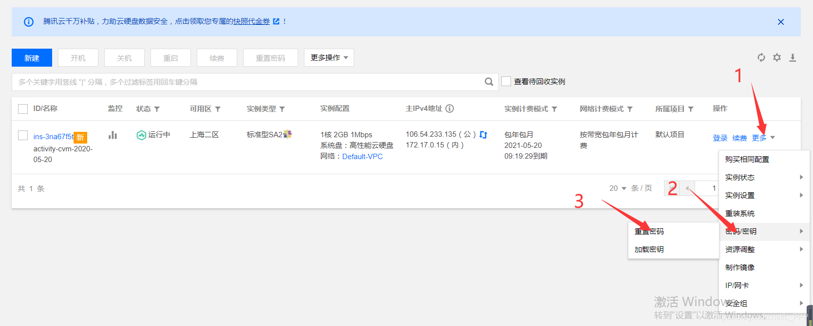Expand the 更多 dropdown in the instance row
The image size is (813, 326).
coord(763,138)
